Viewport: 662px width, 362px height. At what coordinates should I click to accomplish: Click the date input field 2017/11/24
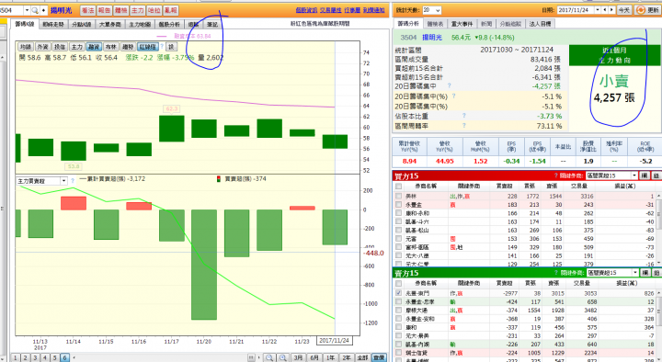(576, 10)
